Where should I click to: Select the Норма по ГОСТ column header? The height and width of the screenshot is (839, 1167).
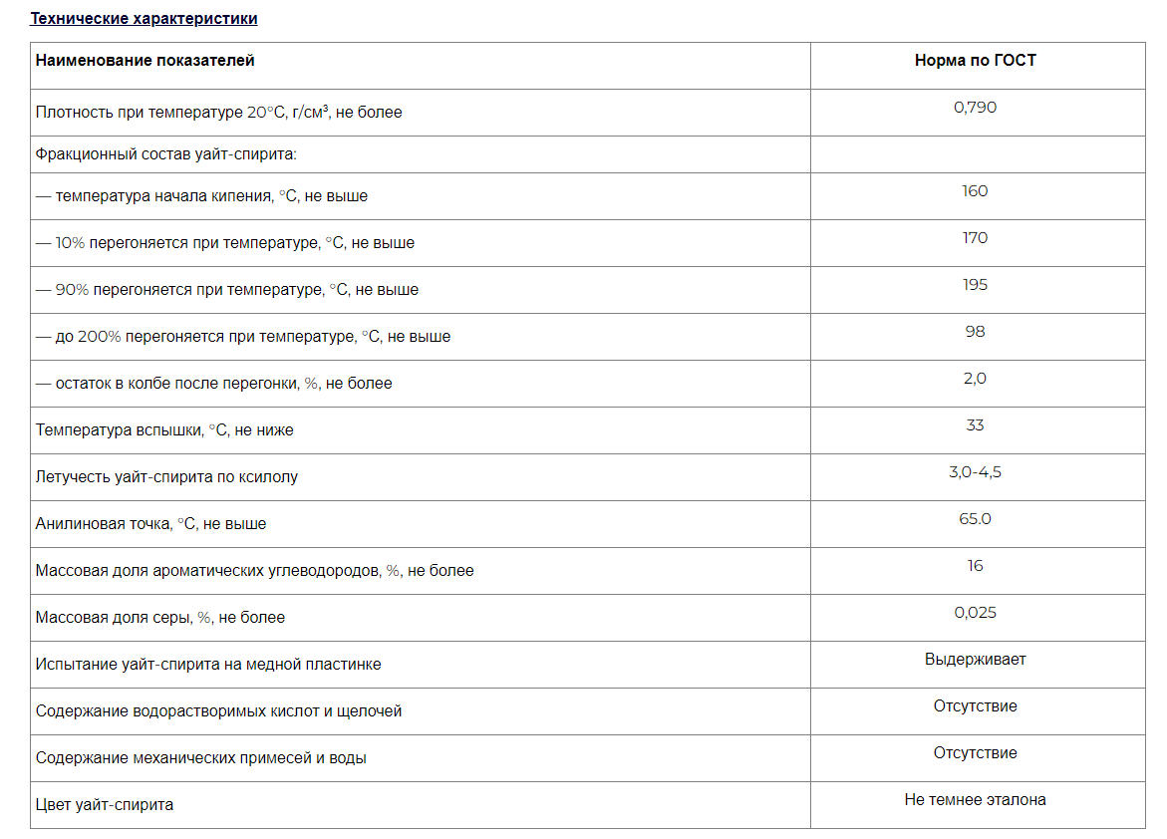point(975,61)
